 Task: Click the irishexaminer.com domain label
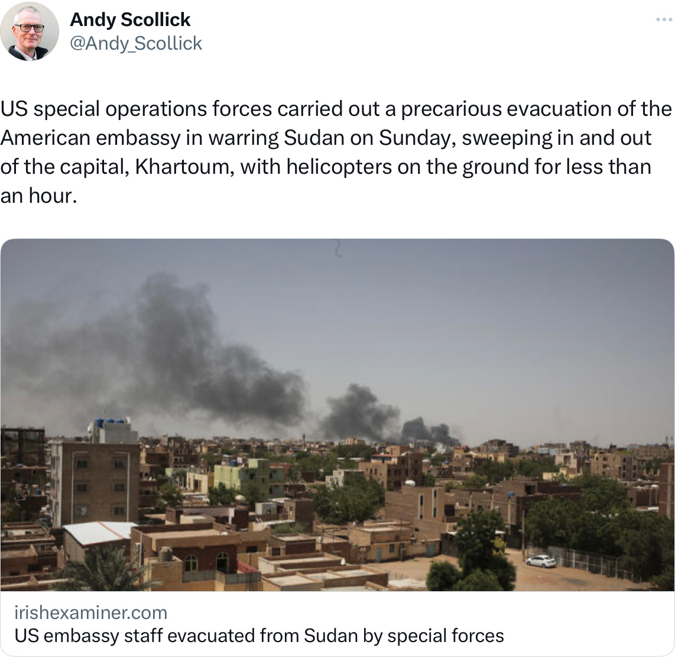click(x=91, y=612)
